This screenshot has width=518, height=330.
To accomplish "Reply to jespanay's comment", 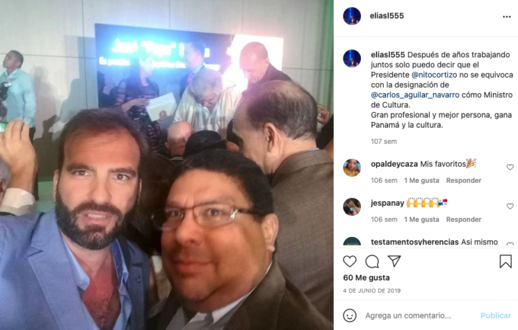I will [x=463, y=219].
